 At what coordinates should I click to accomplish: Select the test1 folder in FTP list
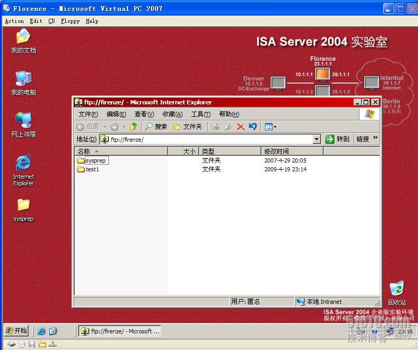(x=88, y=169)
